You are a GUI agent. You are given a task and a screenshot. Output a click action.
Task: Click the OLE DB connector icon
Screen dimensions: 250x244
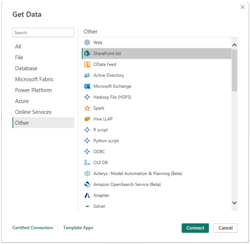tap(87, 162)
